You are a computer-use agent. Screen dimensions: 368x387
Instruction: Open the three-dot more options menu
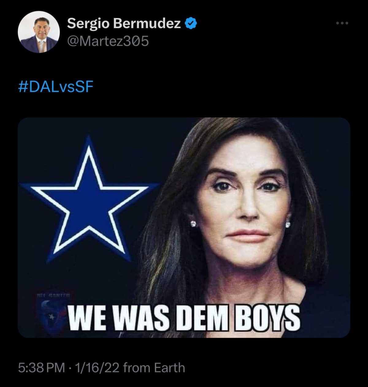pos(342,23)
